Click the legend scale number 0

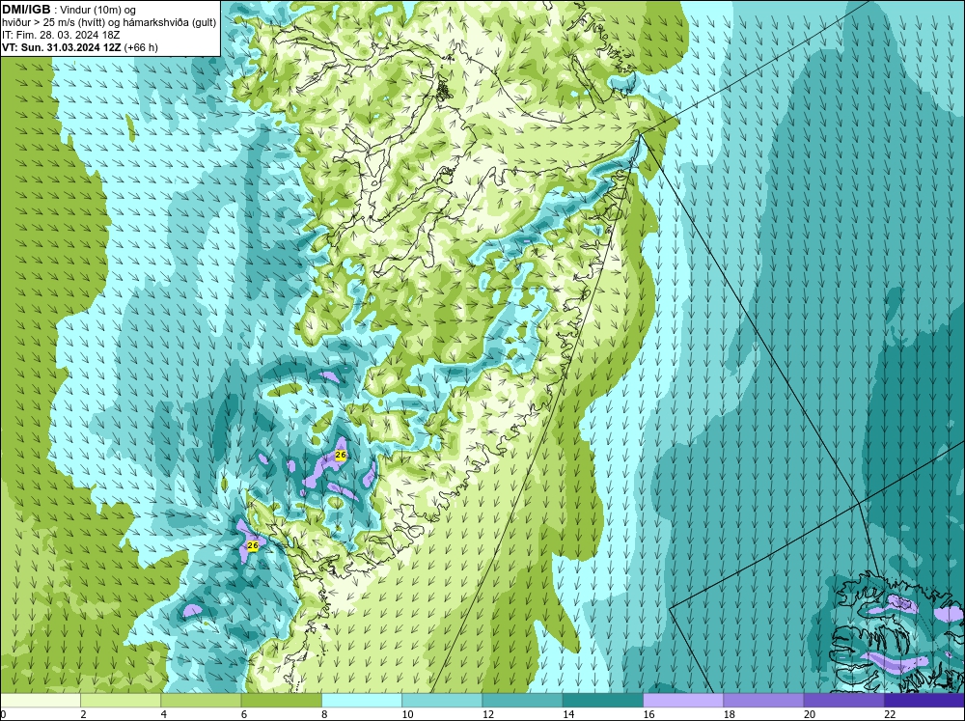coord(4,714)
